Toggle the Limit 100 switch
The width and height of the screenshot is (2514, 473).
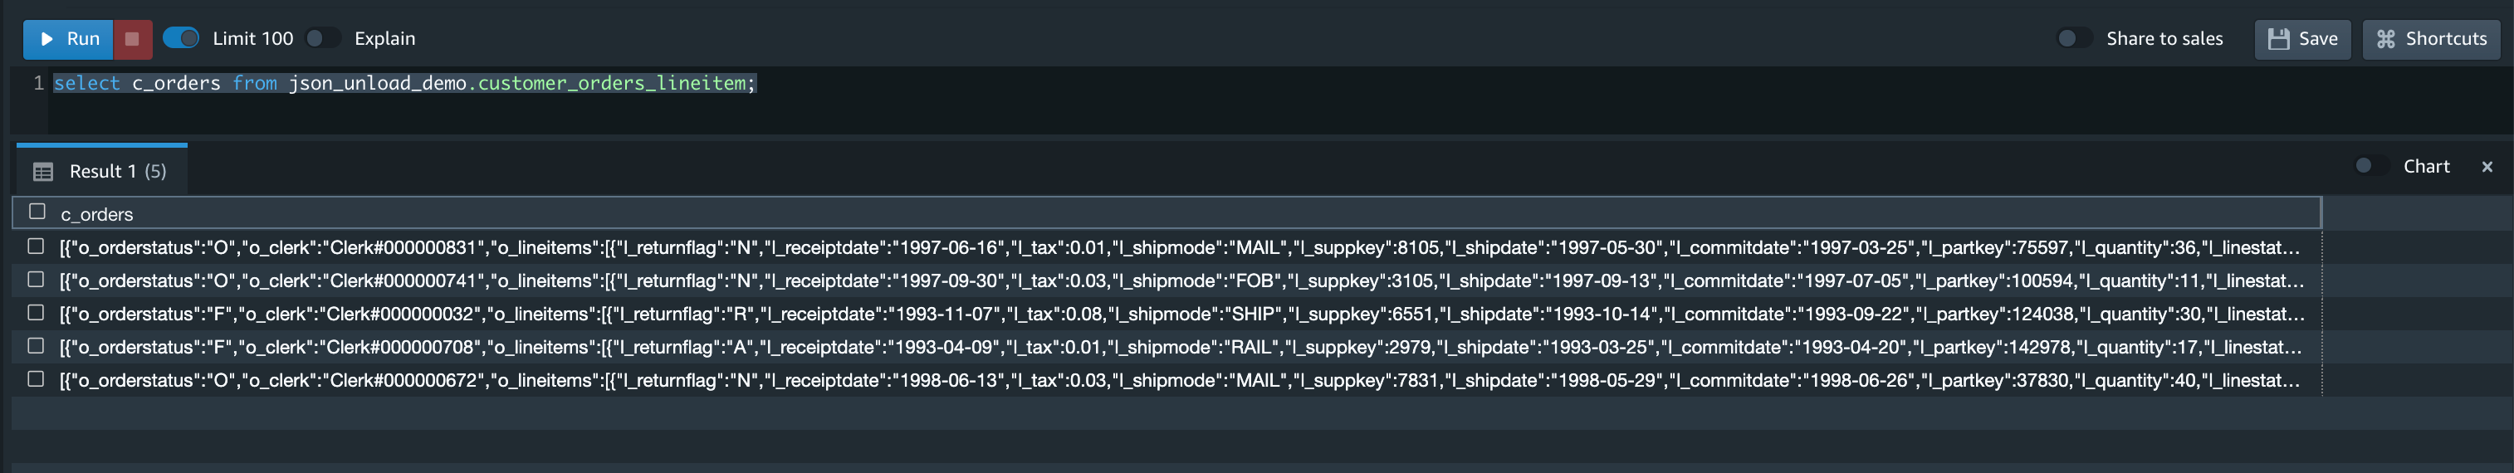[x=180, y=38]
